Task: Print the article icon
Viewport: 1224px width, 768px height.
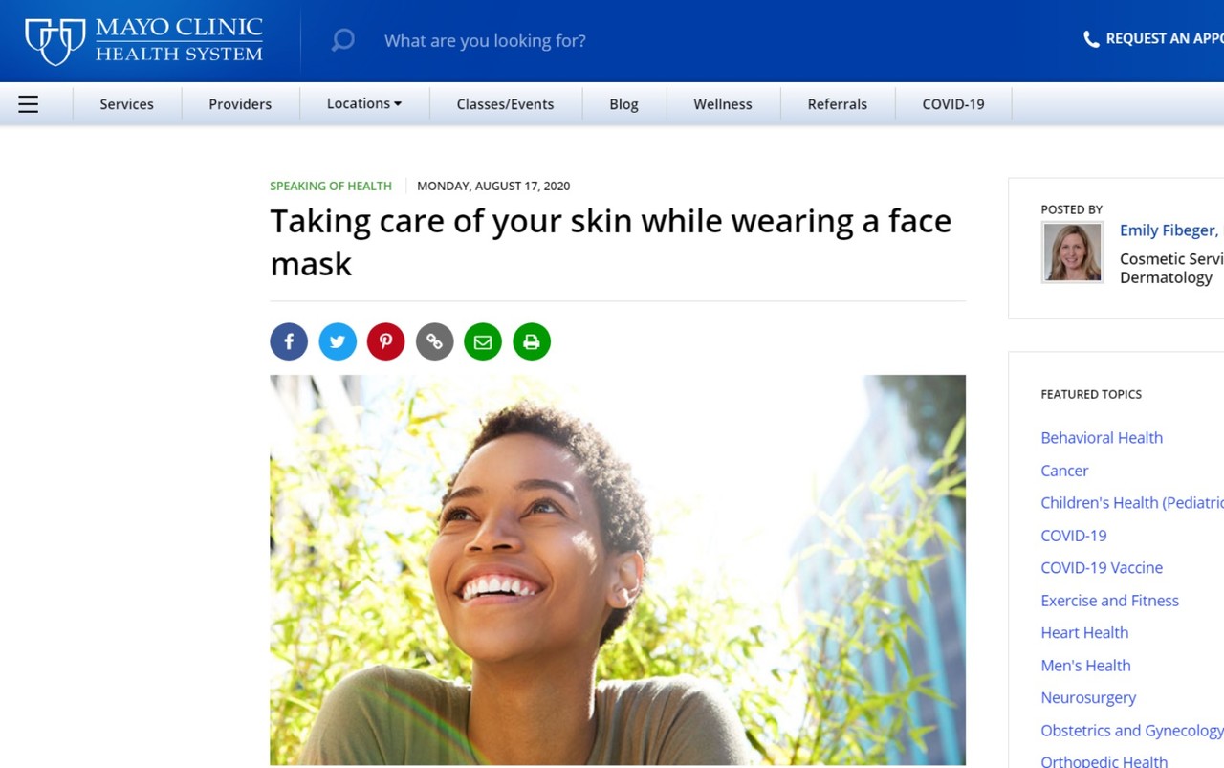Action: [532, 341]
